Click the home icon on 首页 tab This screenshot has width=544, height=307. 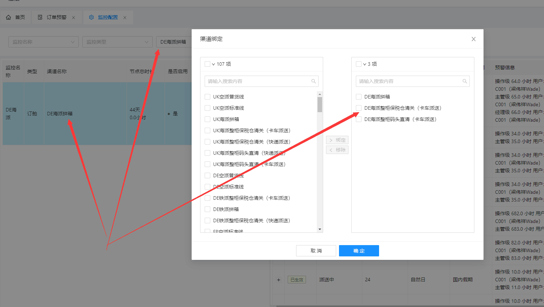click(x=8, y=17)
